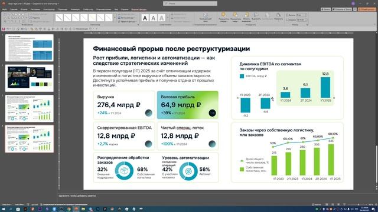378x212 pixels.
Task: Collapse the ribbon with the chevron
Action: click(375, 25)
